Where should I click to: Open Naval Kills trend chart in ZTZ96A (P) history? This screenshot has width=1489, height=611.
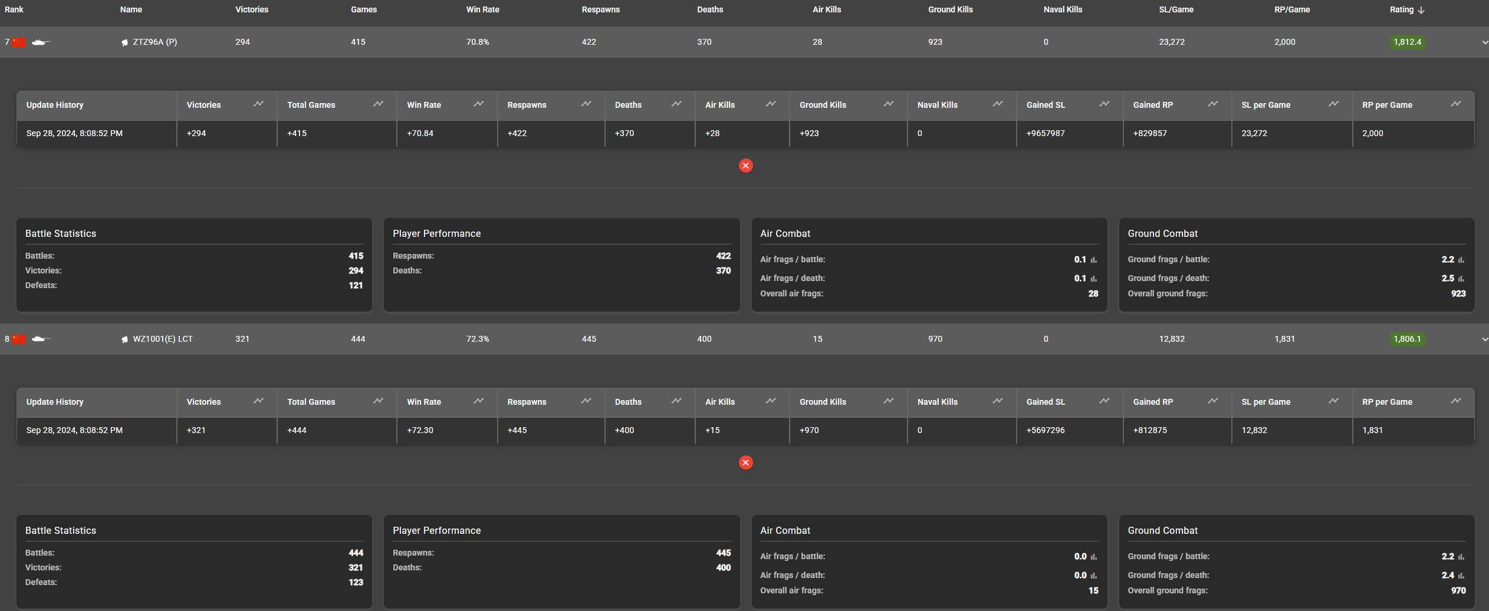click(x=997, y=104)
